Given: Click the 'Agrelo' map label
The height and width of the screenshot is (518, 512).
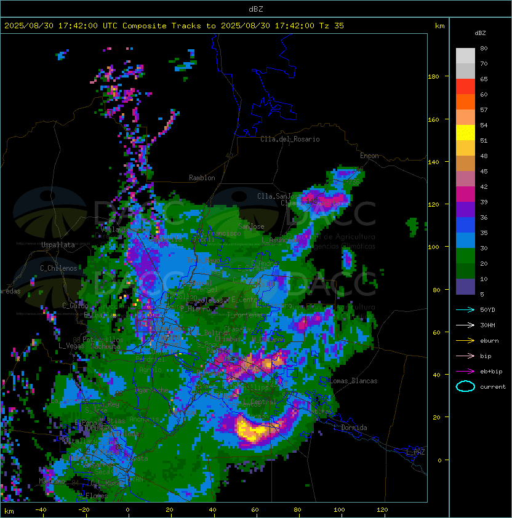Looking at the screenshot, I should pyautogui.click(x=150, y=370).
